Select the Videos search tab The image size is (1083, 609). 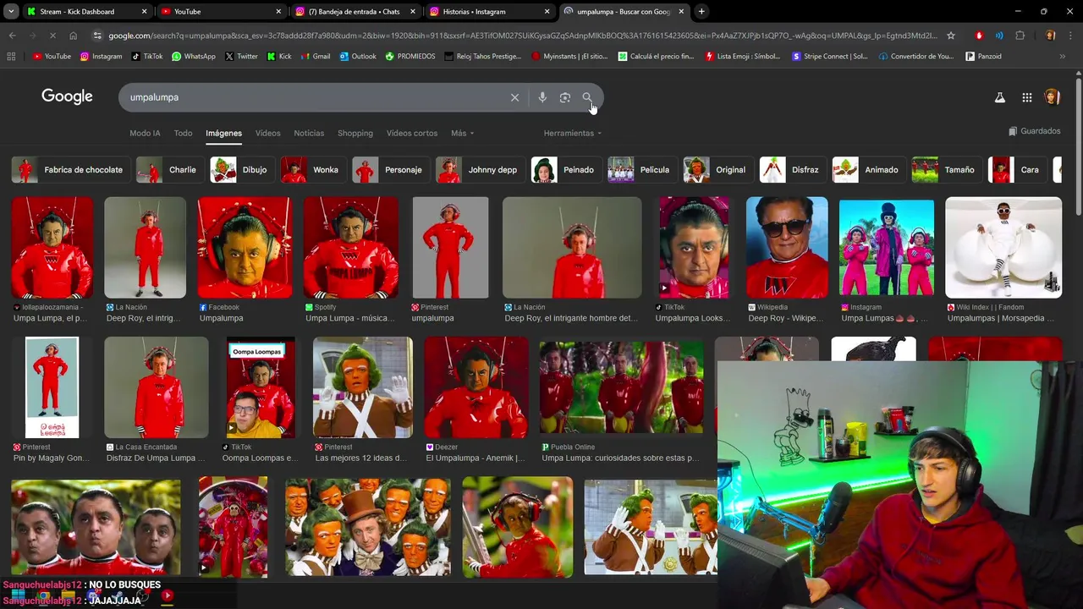point(267,133)
